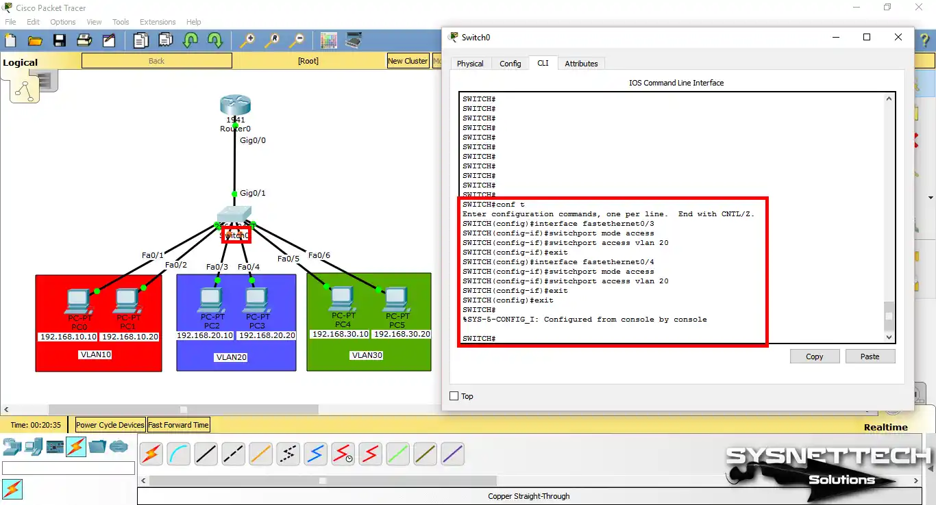Select the Copper Straight-Through cable tool

coord(206,454)
